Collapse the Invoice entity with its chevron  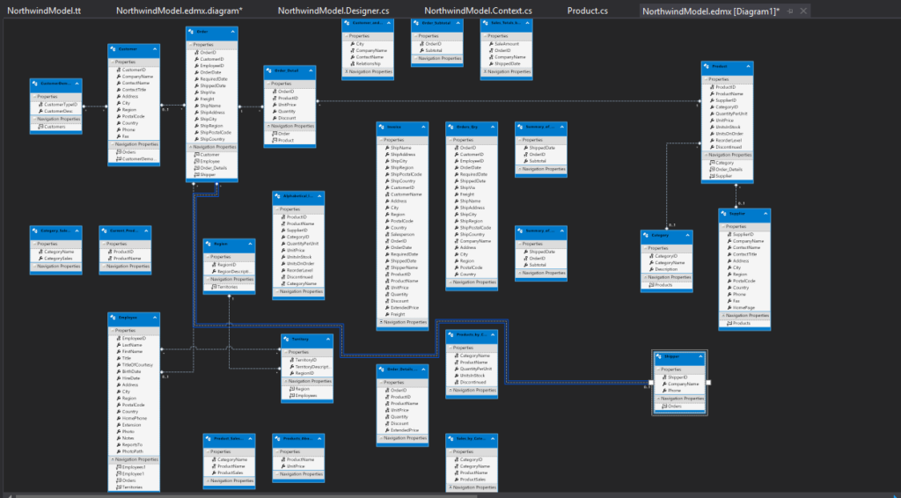click(x=423, y=127)
